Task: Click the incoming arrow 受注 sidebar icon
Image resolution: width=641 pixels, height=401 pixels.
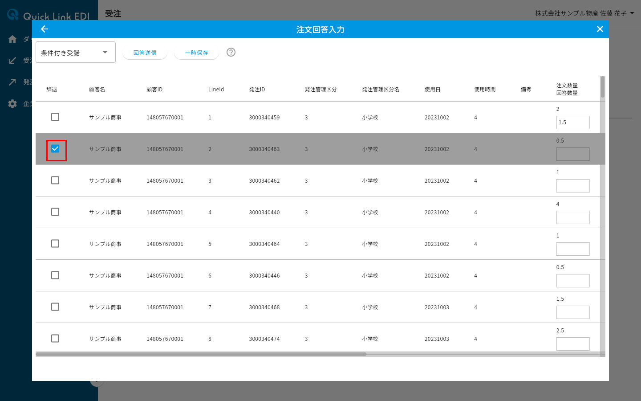Action: (x=12, y=61)
